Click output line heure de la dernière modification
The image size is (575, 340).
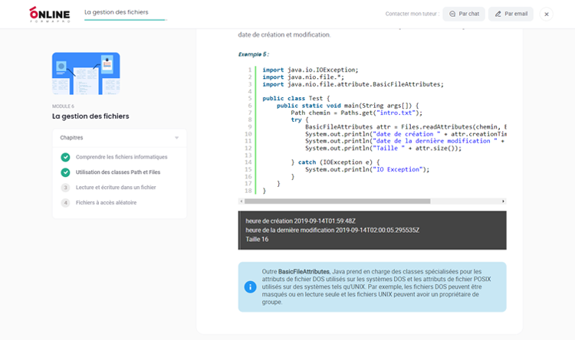332,230
